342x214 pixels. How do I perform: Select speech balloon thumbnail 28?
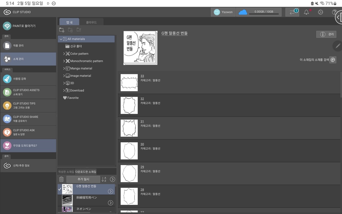tap(129, 196)
